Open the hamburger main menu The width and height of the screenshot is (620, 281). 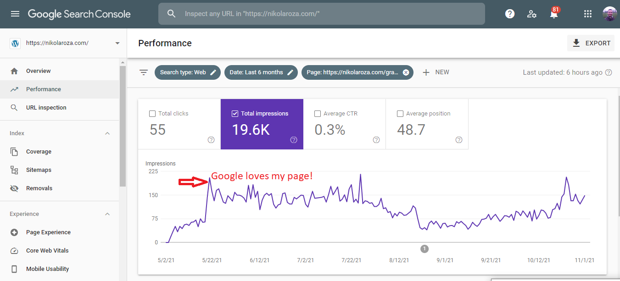(15, 14)
